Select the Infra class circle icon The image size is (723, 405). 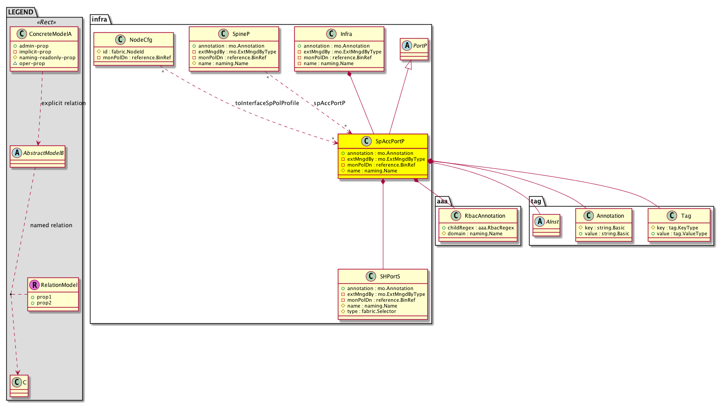tap(331, 34)
